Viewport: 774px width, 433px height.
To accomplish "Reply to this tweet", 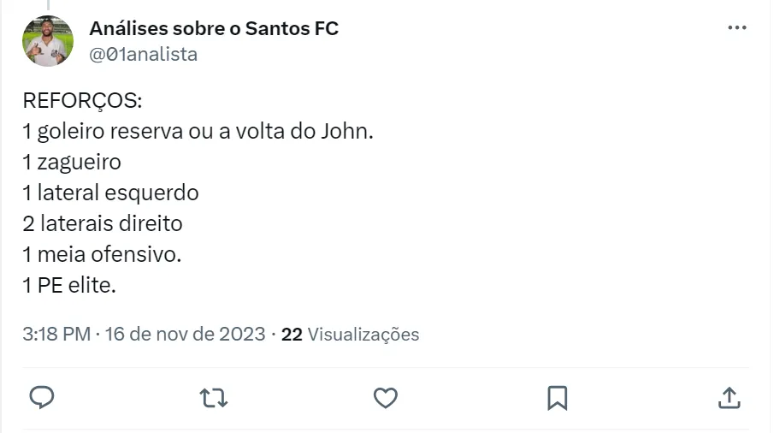I will tap(42, 397).
